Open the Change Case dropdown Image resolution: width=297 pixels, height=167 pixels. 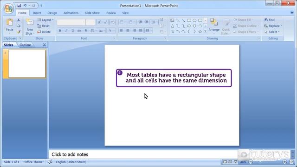coord(101,31)
